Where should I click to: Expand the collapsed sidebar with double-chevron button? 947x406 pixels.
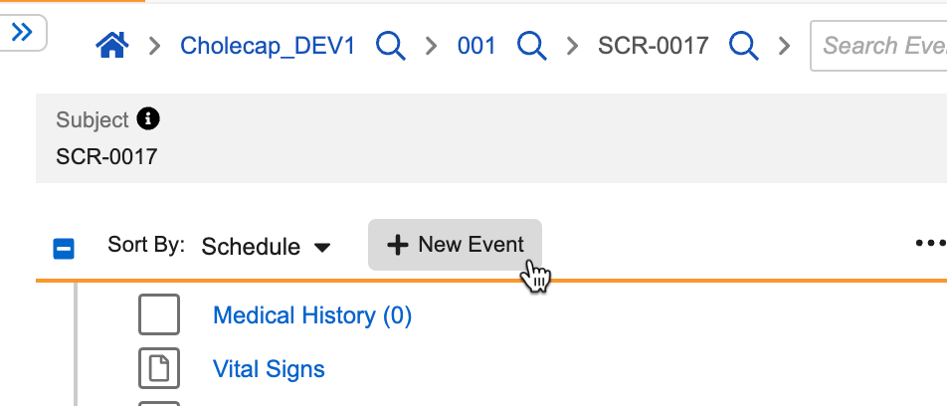[22, 33]
